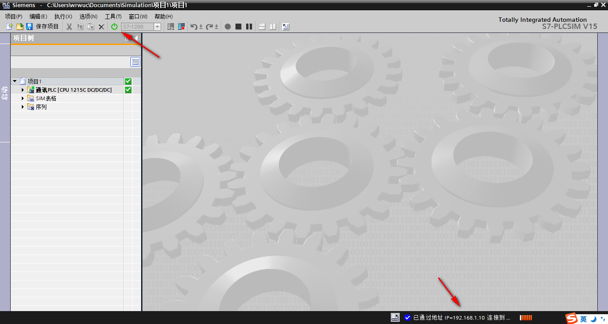The width and height of the screenshot is (608, 324).
Task: Click status text 已通过地址 IP=192.168.1.10
Action: [449, 317]
